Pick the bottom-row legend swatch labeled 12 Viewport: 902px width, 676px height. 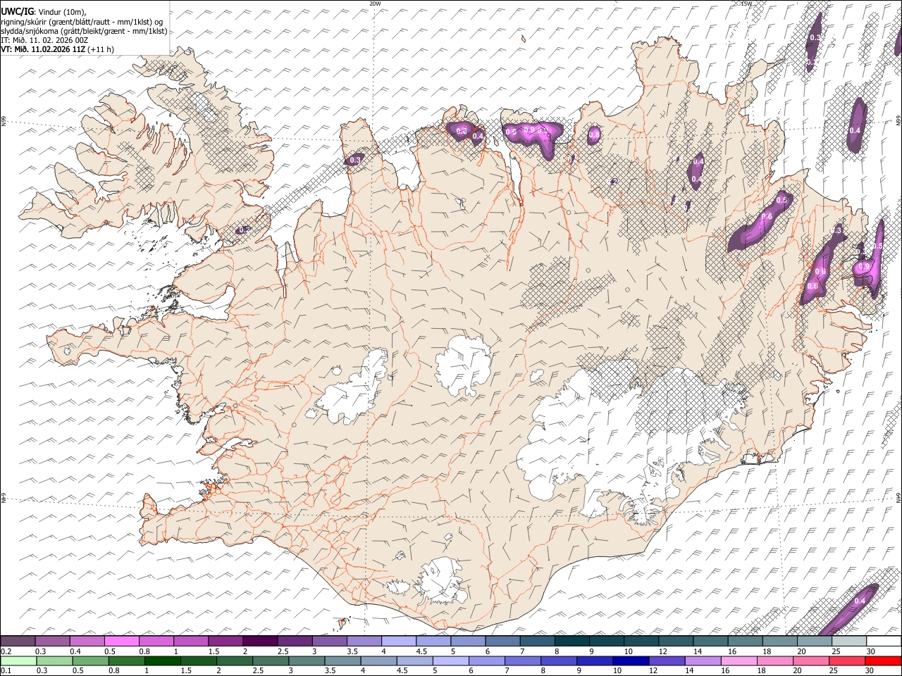667,661
